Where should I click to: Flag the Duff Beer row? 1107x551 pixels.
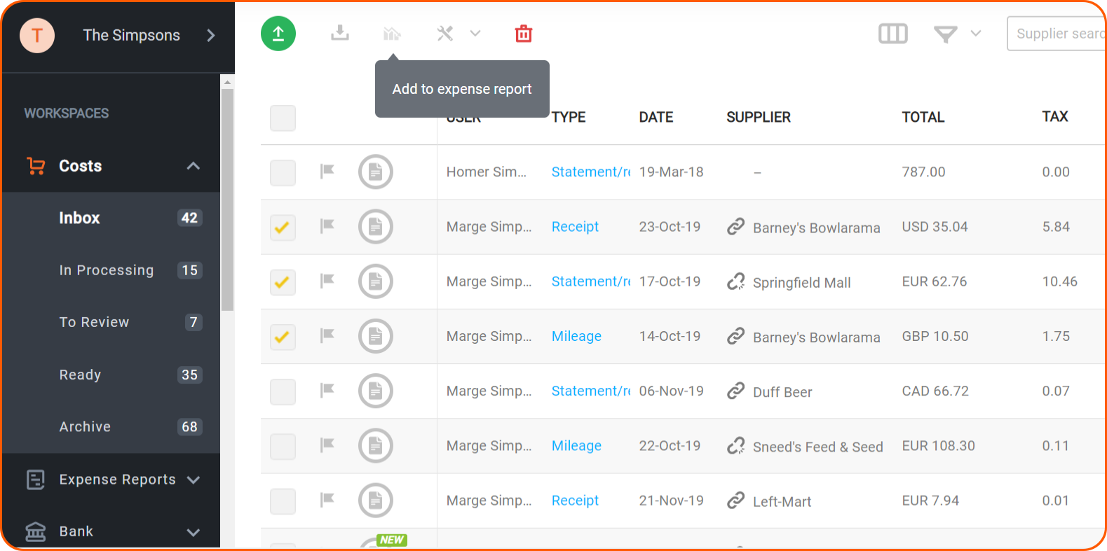pyautogui.click(x=327, y=391)
